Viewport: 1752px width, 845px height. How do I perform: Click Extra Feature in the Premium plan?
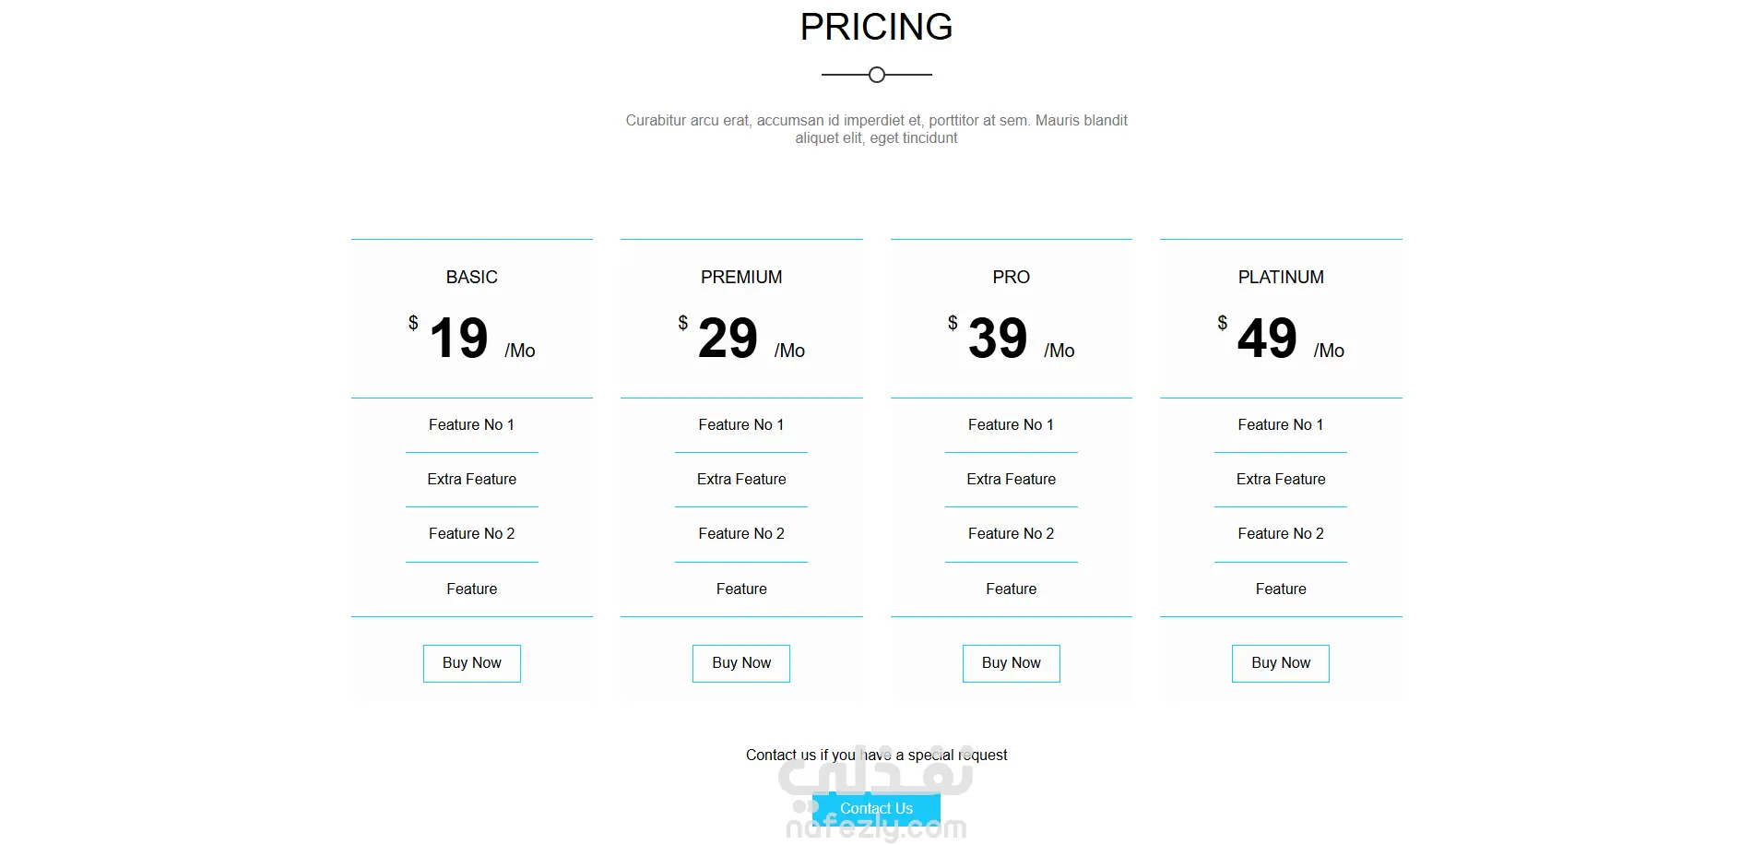tap(741, 480)
